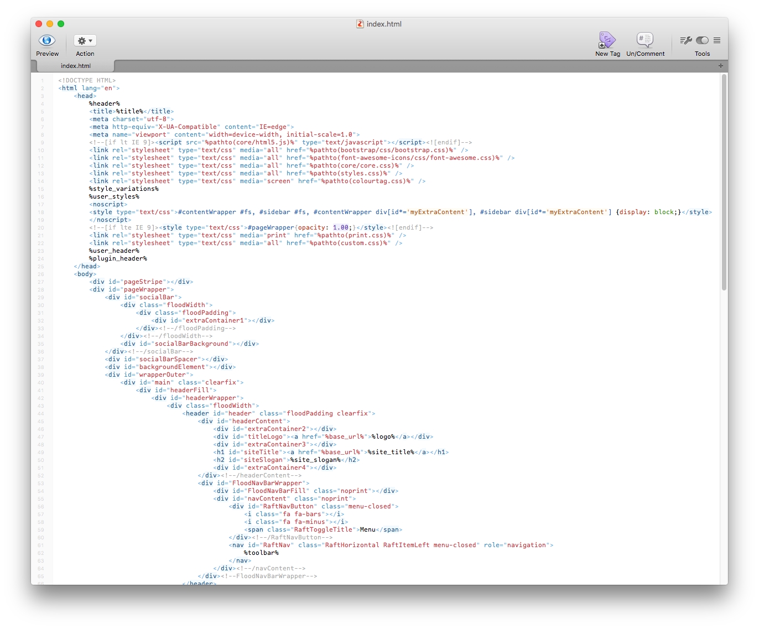Click the socialBarSpacer div line
This screenshot has height=629, width=759.
[x=167, y=359]
